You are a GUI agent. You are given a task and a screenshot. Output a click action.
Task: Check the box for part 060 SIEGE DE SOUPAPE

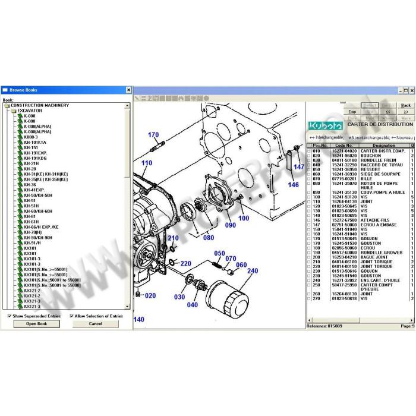click(309, 174)
